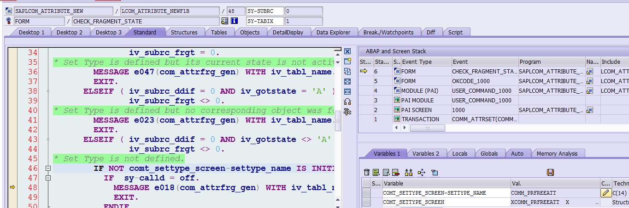Click the gear icon left of the FORM field
Viewport: 629px width, 208px height.
[8, 21]
